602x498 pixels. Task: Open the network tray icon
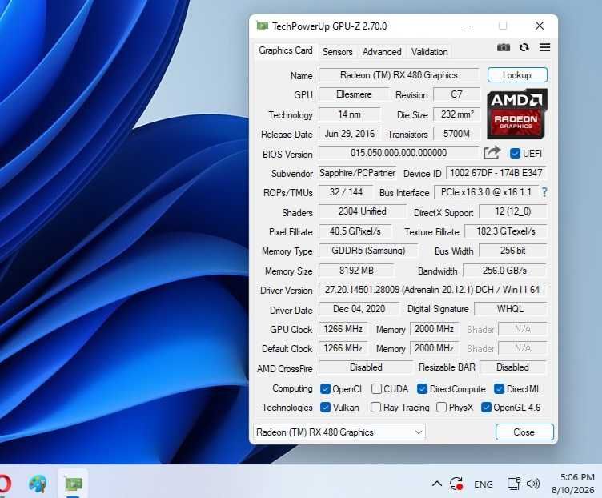click(x=513, y=484)
